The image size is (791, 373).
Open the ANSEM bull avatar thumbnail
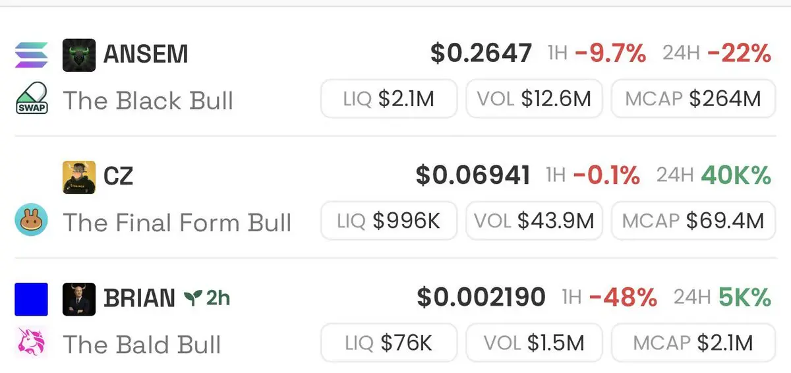coord(79,55)
